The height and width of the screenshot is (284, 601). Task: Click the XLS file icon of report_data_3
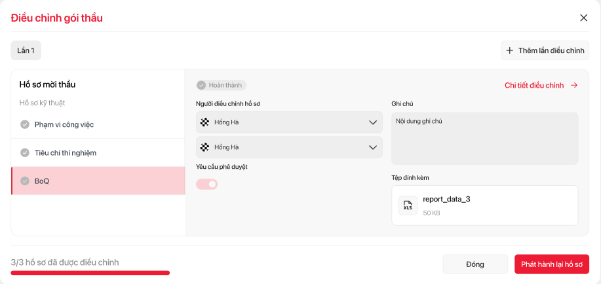pyautogui.click(x=408, y=205)
